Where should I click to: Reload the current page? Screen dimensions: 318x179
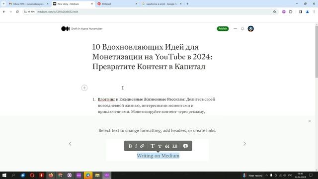pyautogui.click(x=17, y=12)
